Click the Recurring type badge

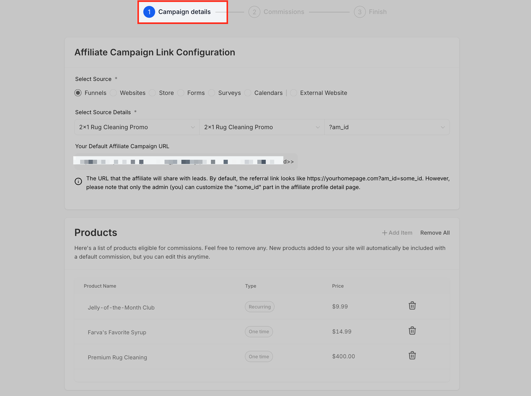[260, 306]
